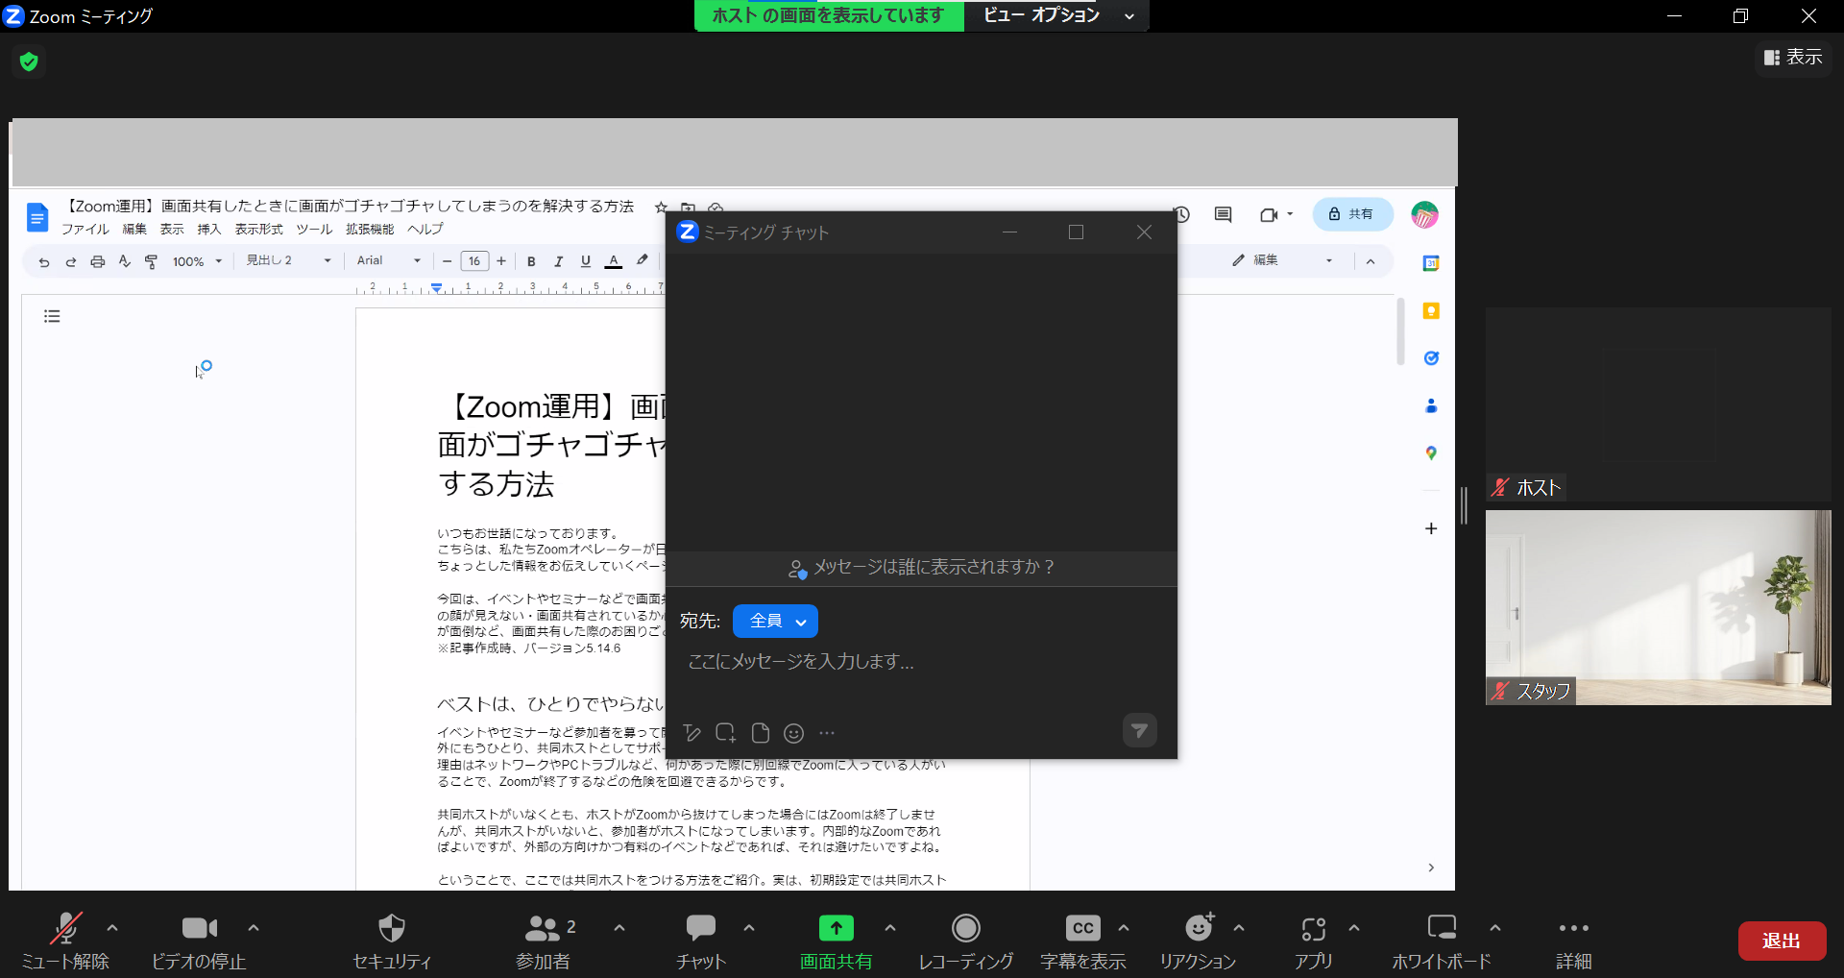Open the 詳細 more menu
This screenshot has height=978, width=1844.
click(x=1573, y=929)
